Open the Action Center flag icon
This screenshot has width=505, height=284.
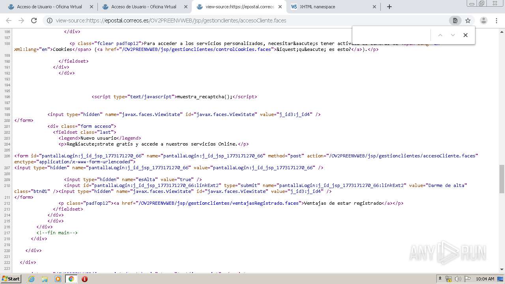coord(467,279)
